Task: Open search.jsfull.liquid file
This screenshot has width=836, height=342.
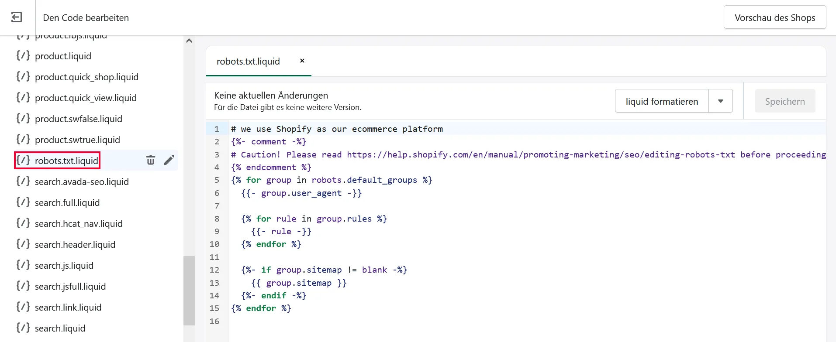Action: 70,287
